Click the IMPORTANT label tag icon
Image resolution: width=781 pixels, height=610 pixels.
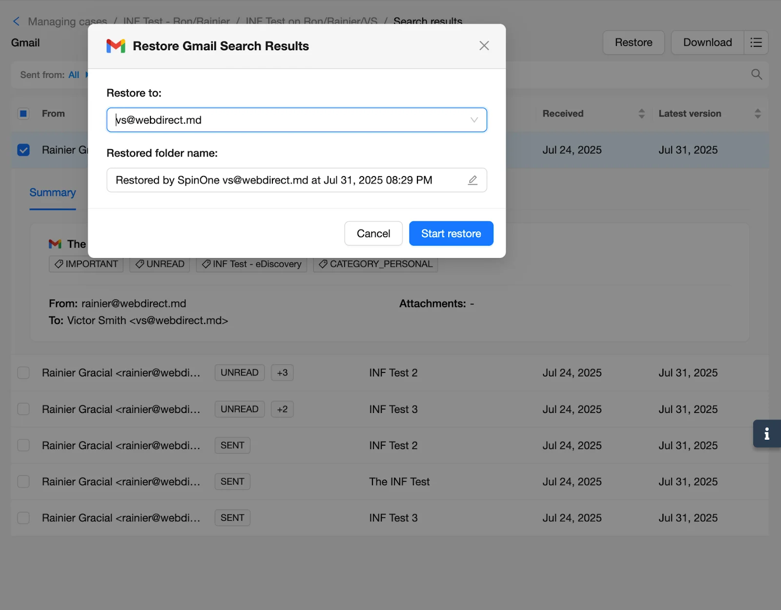point(59,264)
